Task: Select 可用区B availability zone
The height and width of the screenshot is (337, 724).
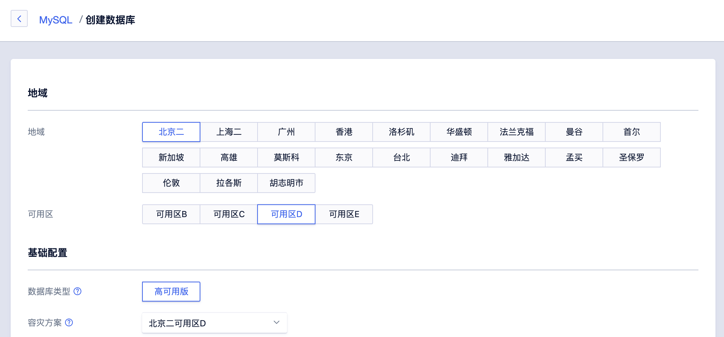Action: 171,214
